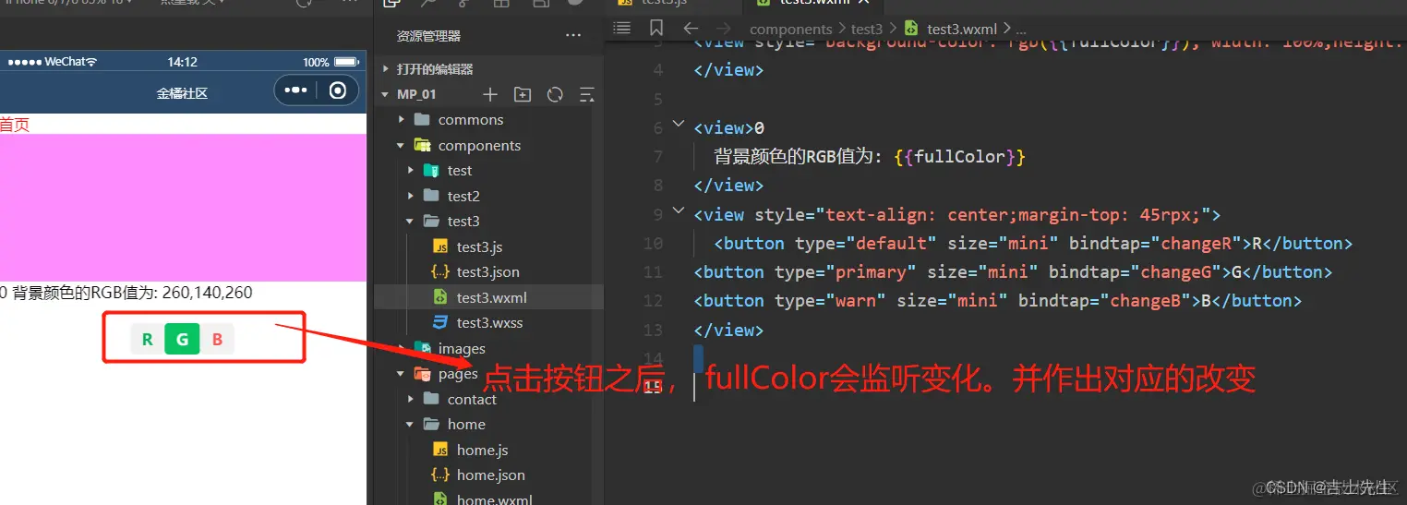Image resolution: width=1407 pixels, height=505 pixels.
Task: Click the new file icon in MP_01 header
Action: (490, 94)
